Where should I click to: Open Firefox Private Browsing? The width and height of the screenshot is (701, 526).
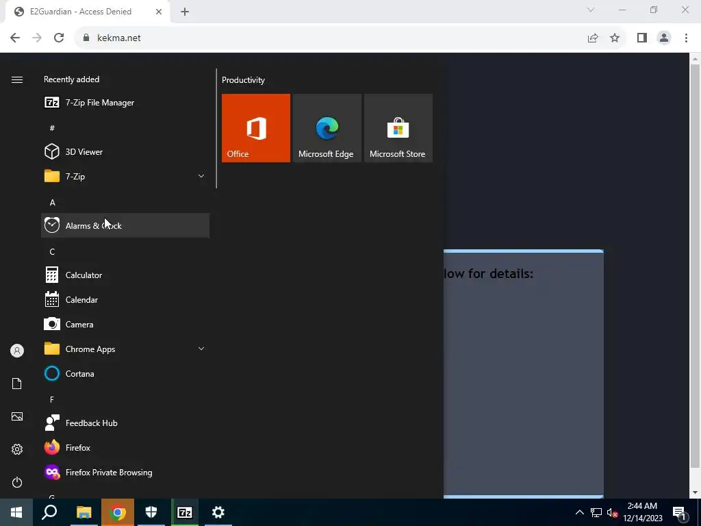tap(125, 473)
